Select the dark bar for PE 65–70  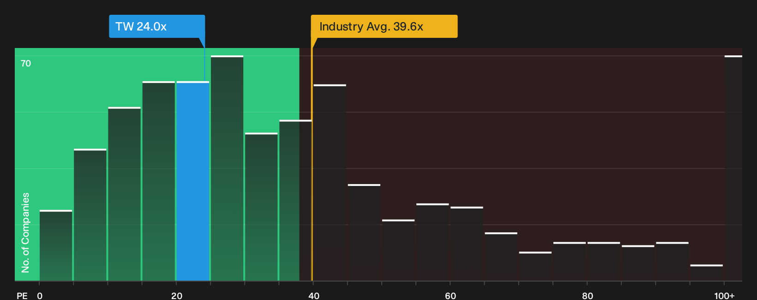(x=501, y=257)
